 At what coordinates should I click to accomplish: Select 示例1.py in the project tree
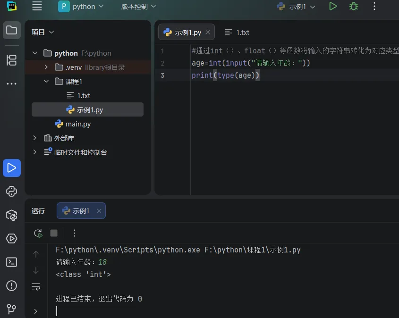(x=87, y=109)
